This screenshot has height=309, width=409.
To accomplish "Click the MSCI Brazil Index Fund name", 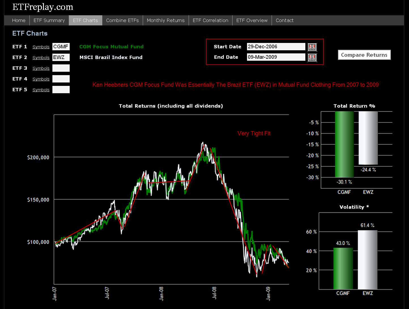I will tap(111, 57).
